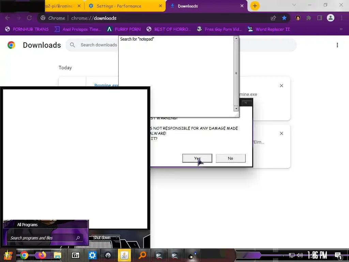Show hidden tray icons arrow
The image size is (349, 262).
click(283, 256)
